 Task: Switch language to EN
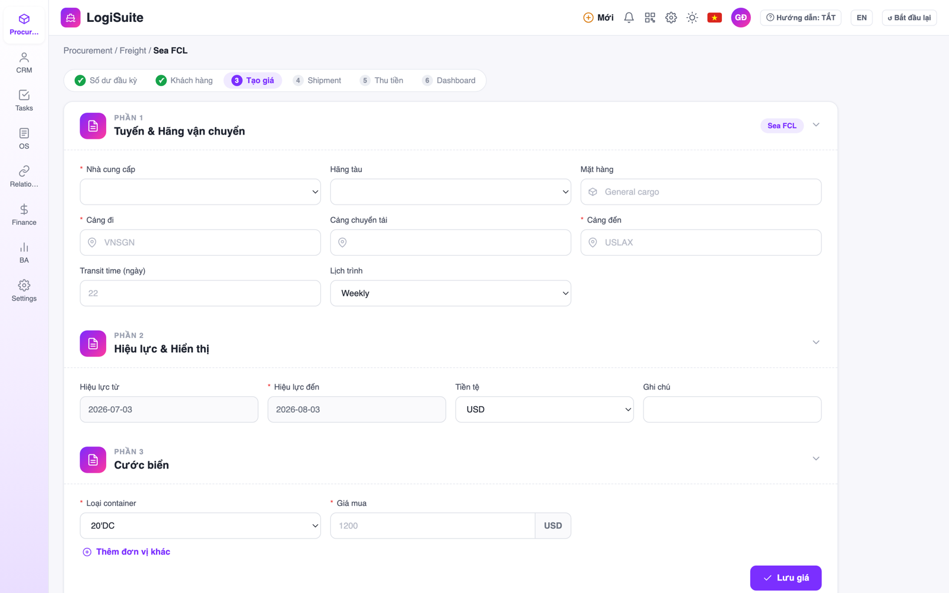tap(862, 18)
